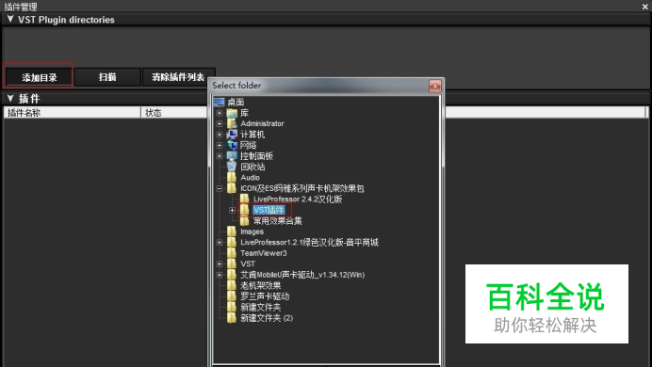Click the 罗兰声卡驱动 folder icon
Screen dimensions: 652x367
pos(232,296)
